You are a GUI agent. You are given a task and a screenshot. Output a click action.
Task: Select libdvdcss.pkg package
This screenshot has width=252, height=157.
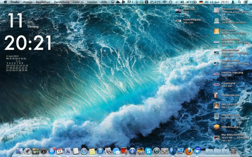coord(217,127)
